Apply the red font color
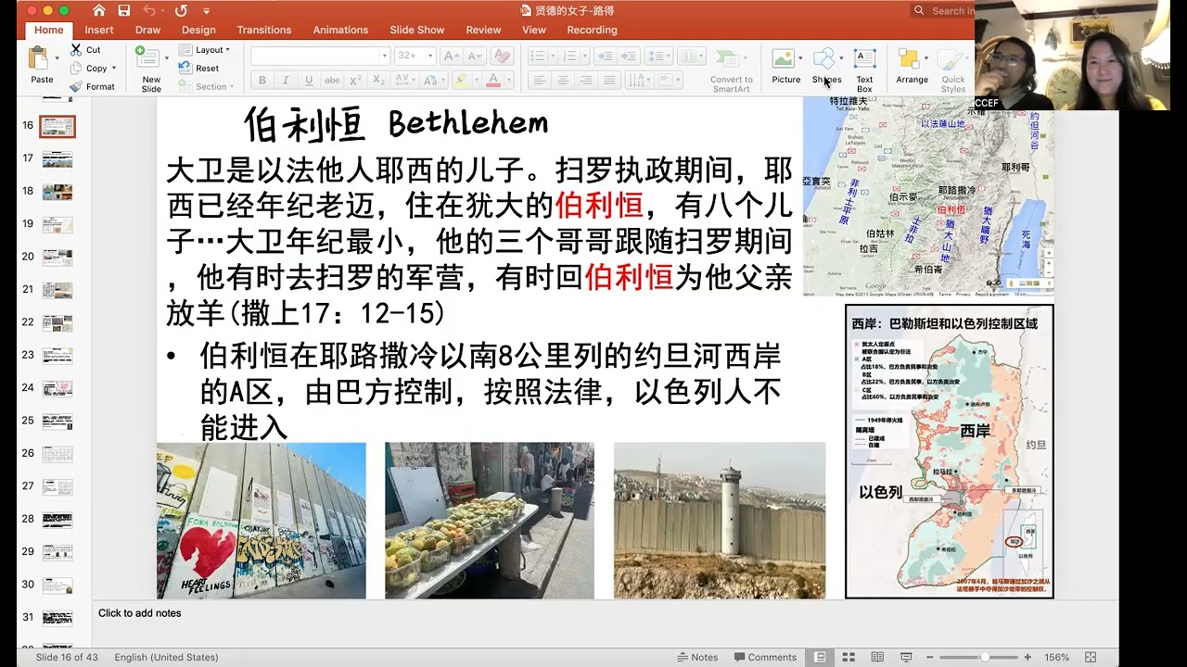Viewport: 1187px width, 667px height. pyautogui.click(x=492, y=81)
